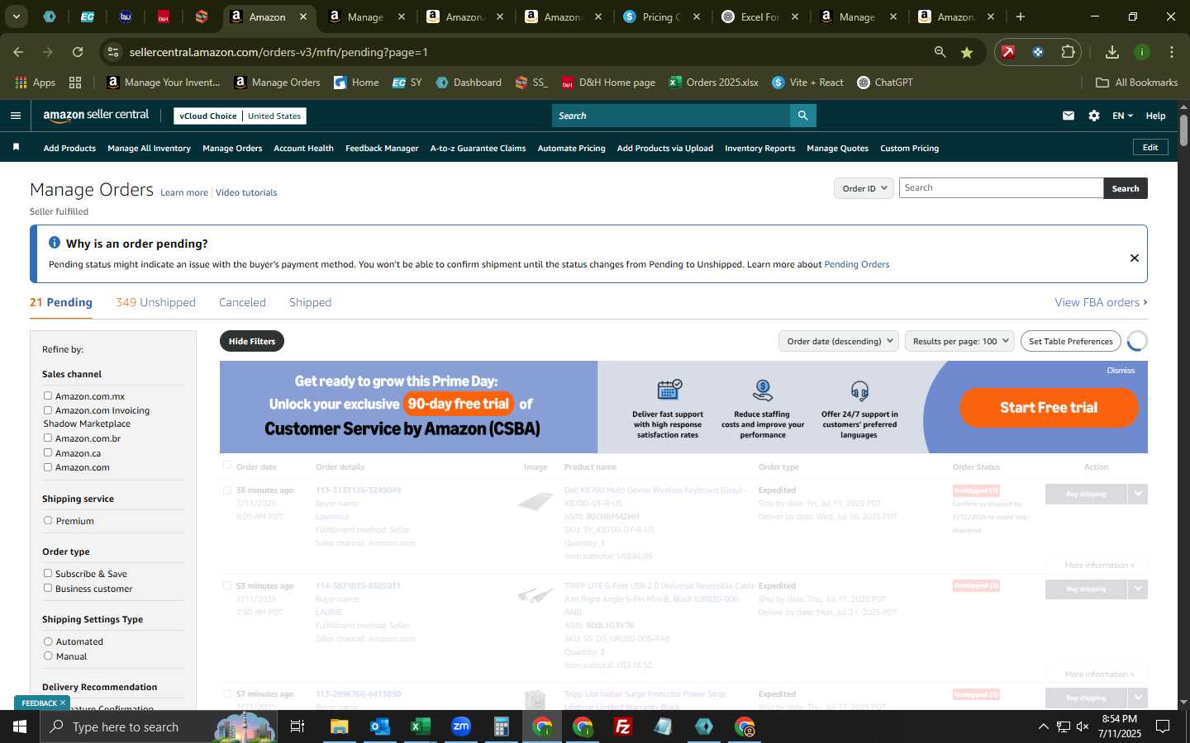Open Chrome three-dot menu
The width and height of the screenshot is (1190, 743).
(1172, 52)
